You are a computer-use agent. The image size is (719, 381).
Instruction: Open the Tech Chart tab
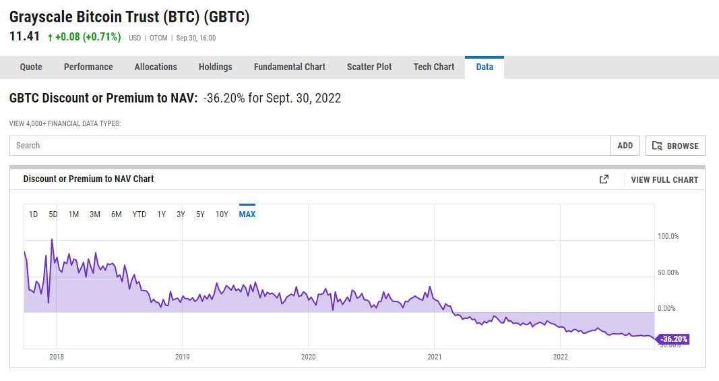tap(434, 67)
